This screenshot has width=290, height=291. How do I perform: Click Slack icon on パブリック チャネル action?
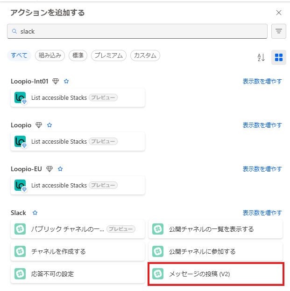tap(20, 229)
